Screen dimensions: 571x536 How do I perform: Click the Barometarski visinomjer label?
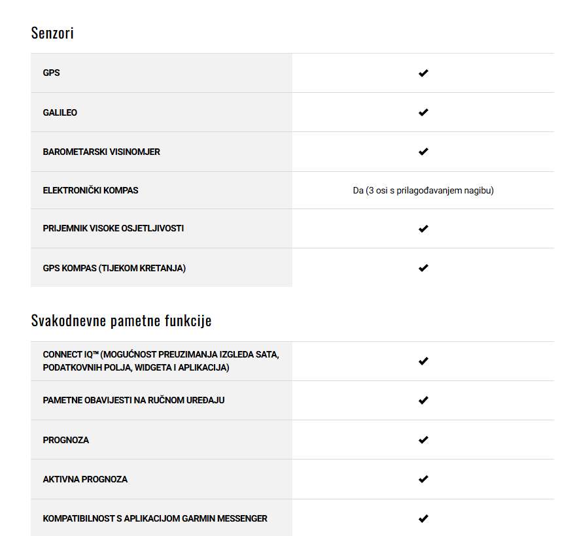click(x=101, y=152)
